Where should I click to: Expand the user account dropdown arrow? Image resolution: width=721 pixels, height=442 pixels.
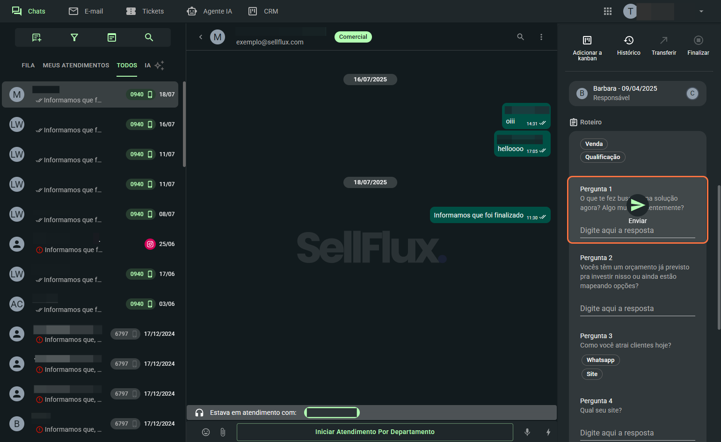pyautogui.click(x=701, y=11)
